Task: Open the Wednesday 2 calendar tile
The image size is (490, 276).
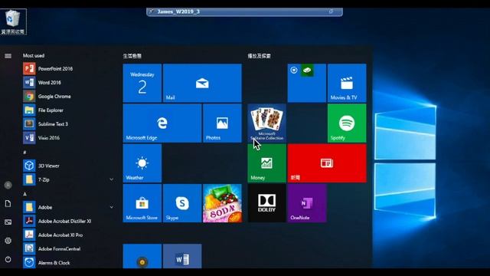Action: 142,83
